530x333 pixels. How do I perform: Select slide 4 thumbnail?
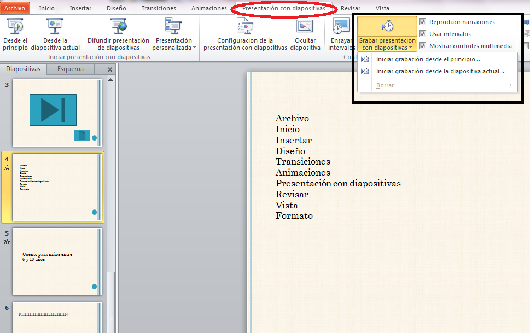pyautogui.click(x=57, y=188)
